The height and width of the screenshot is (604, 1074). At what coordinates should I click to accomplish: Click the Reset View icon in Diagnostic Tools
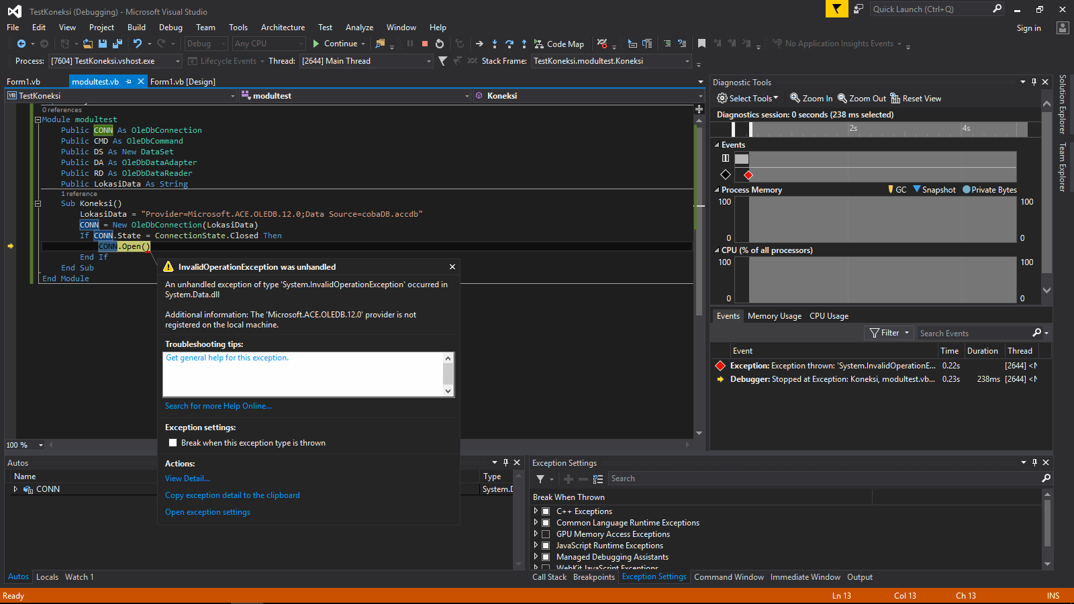pos(895,98)
